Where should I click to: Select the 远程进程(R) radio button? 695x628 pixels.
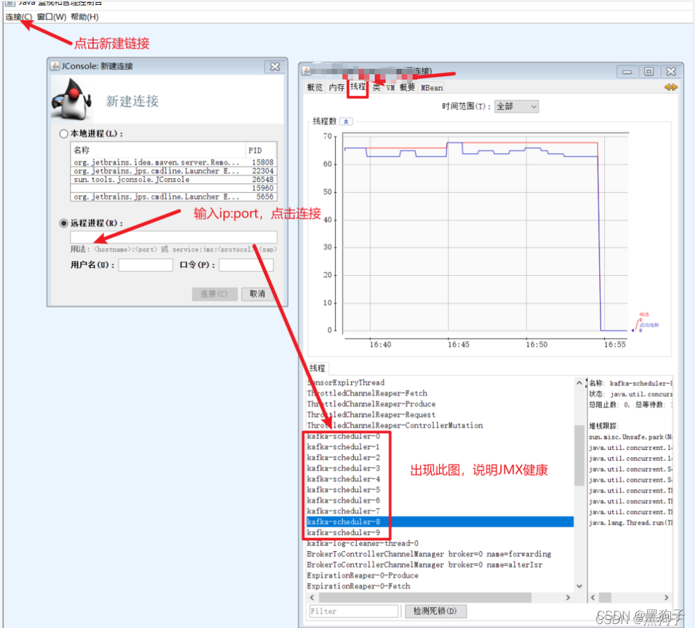tap(64, 223)
